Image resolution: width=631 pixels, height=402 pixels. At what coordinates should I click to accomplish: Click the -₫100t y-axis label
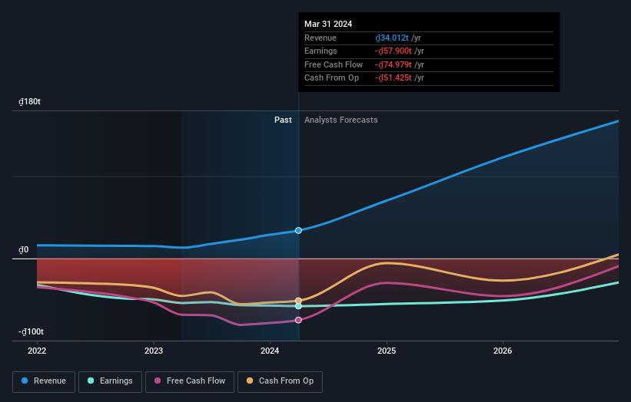pos(31,331)
